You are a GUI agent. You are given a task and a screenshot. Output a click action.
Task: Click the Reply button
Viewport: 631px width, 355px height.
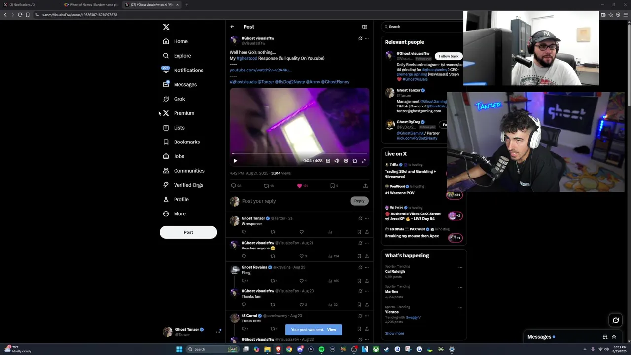(359, 201)
